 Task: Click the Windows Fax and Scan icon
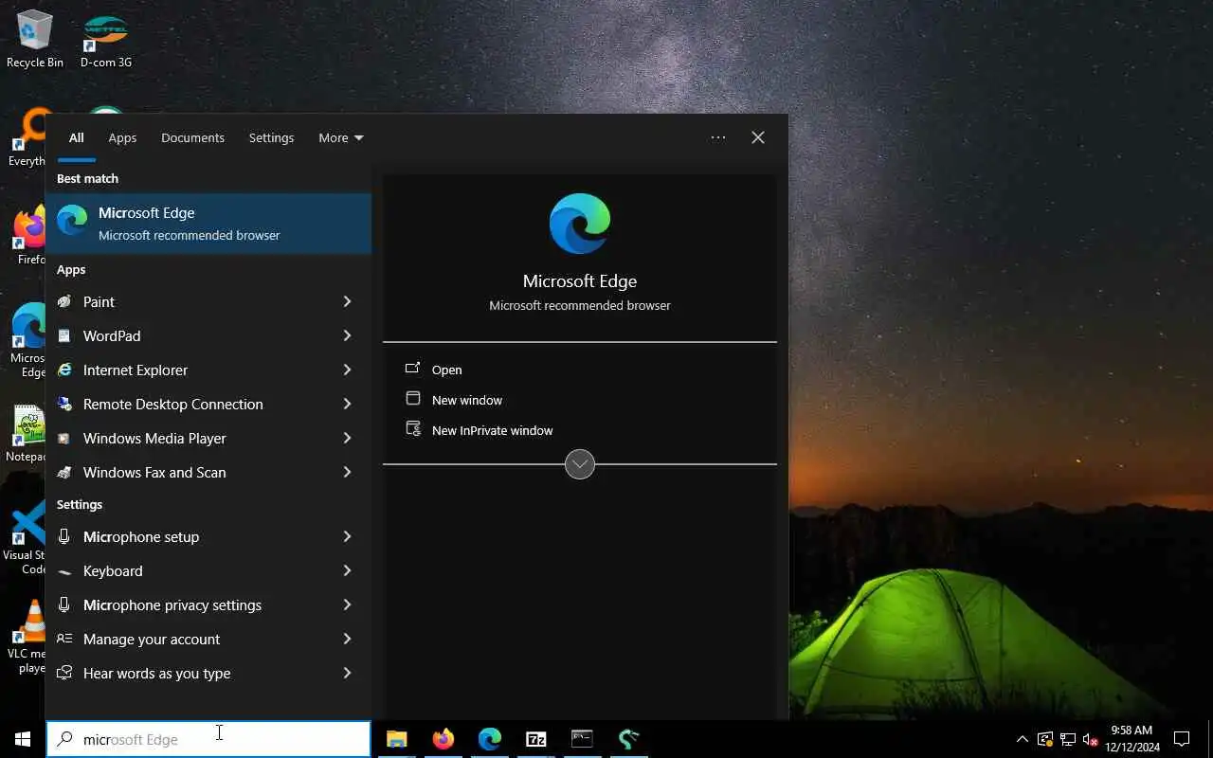point(64,472)
